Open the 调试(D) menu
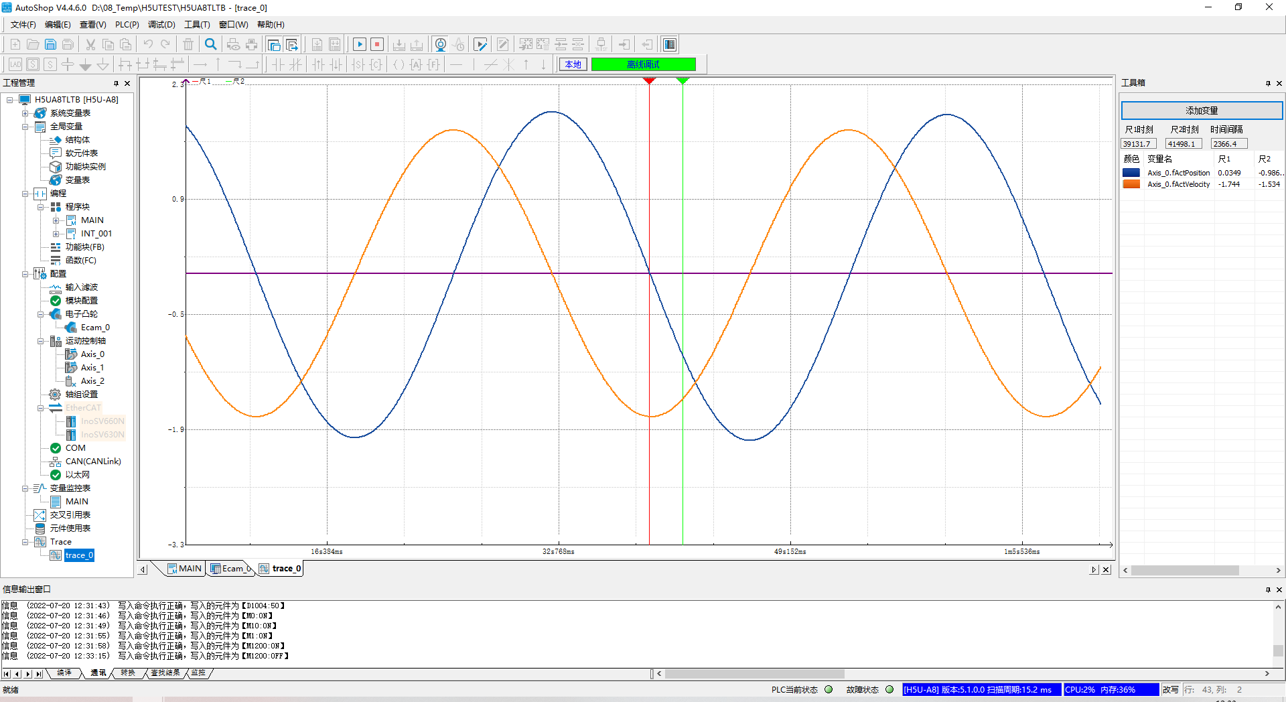Screen dimensions: 1286x702 point(161,25)
